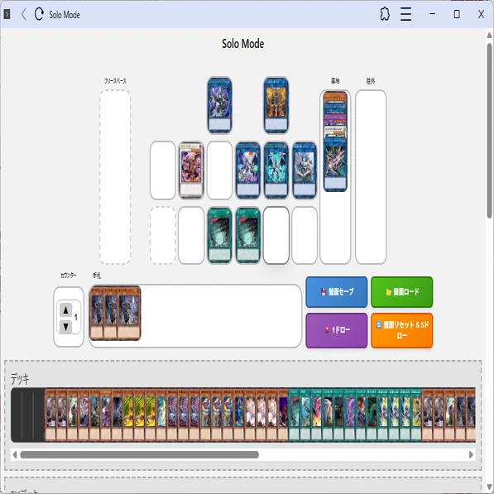This screenshot has width=494, height=494.
Task: Select the first card in hand
Action: click(x=97, y=314)
